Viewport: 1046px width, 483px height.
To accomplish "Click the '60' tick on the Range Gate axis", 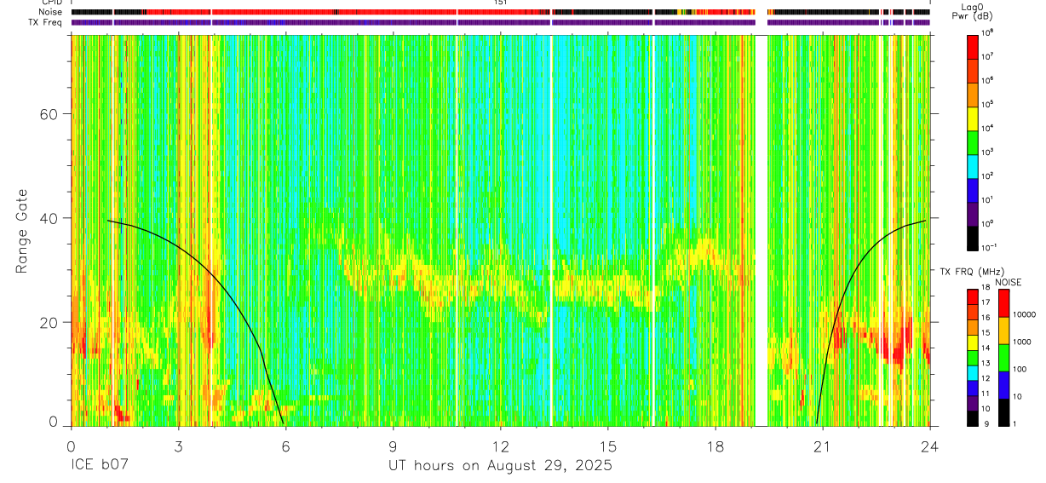I will point(49,114).
